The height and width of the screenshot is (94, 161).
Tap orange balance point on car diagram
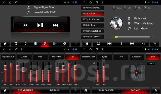136,73
